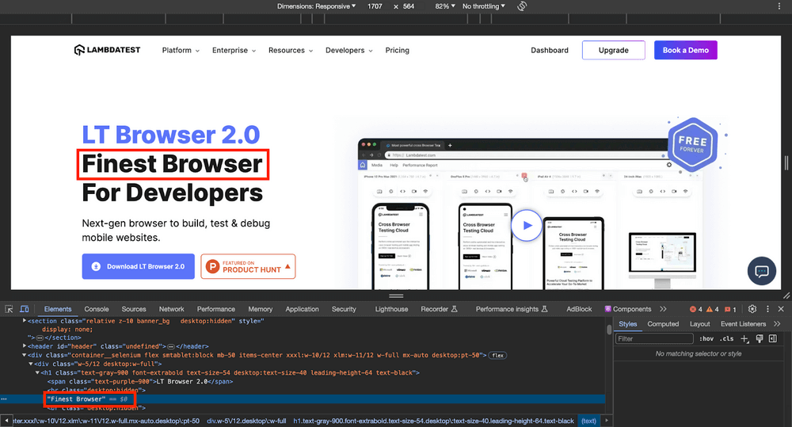Close the DevTools panel
The height and width of the screenshot is (427, 792).
click(781, 309)
